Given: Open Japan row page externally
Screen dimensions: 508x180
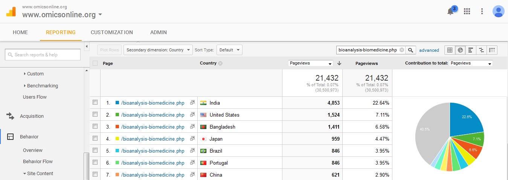Looking at the screenshot, I should 192,138.
